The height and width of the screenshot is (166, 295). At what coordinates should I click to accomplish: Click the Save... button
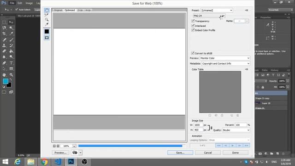pyautogui.click(x=180, y=153)
